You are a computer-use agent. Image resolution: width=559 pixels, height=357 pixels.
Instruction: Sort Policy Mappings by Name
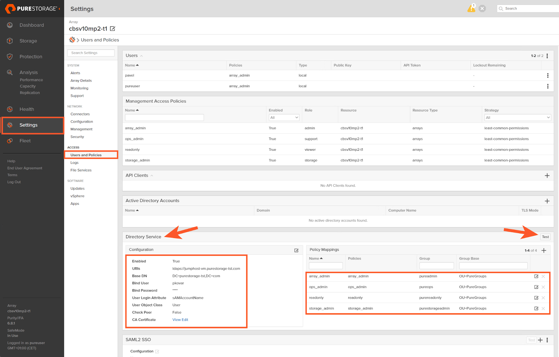pos(316,259)
